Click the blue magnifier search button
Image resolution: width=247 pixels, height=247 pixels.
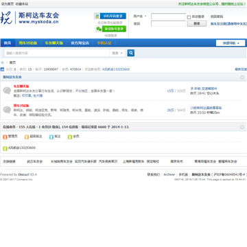131,53
